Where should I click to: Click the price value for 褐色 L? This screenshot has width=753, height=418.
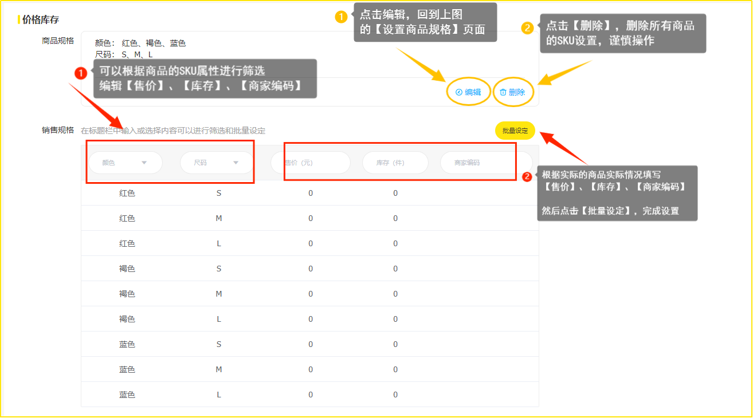tap(311, 319)
